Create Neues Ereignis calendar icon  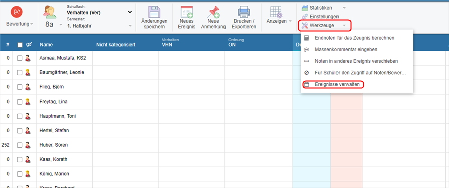coord(187,12)
